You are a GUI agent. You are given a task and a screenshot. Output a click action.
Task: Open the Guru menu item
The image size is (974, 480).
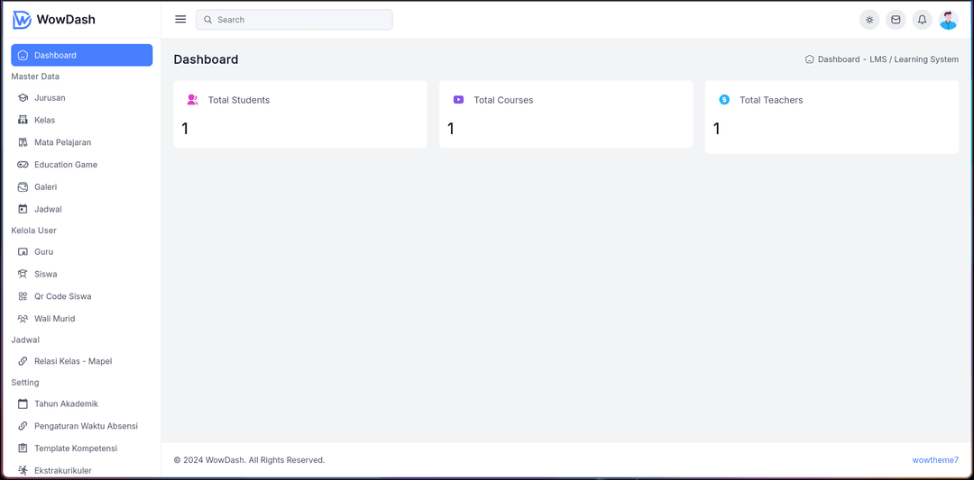[x=82, y=252]
